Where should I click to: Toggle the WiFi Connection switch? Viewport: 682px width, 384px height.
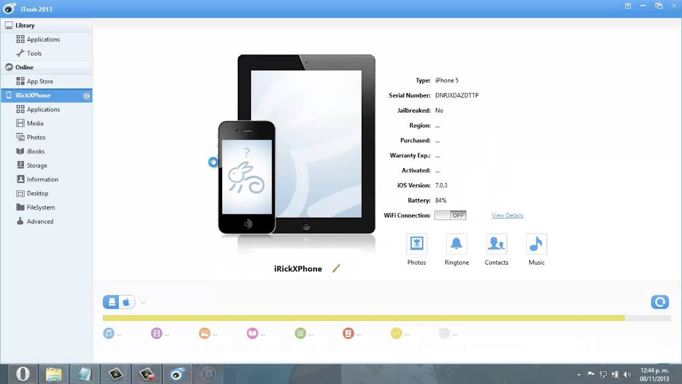450,215
